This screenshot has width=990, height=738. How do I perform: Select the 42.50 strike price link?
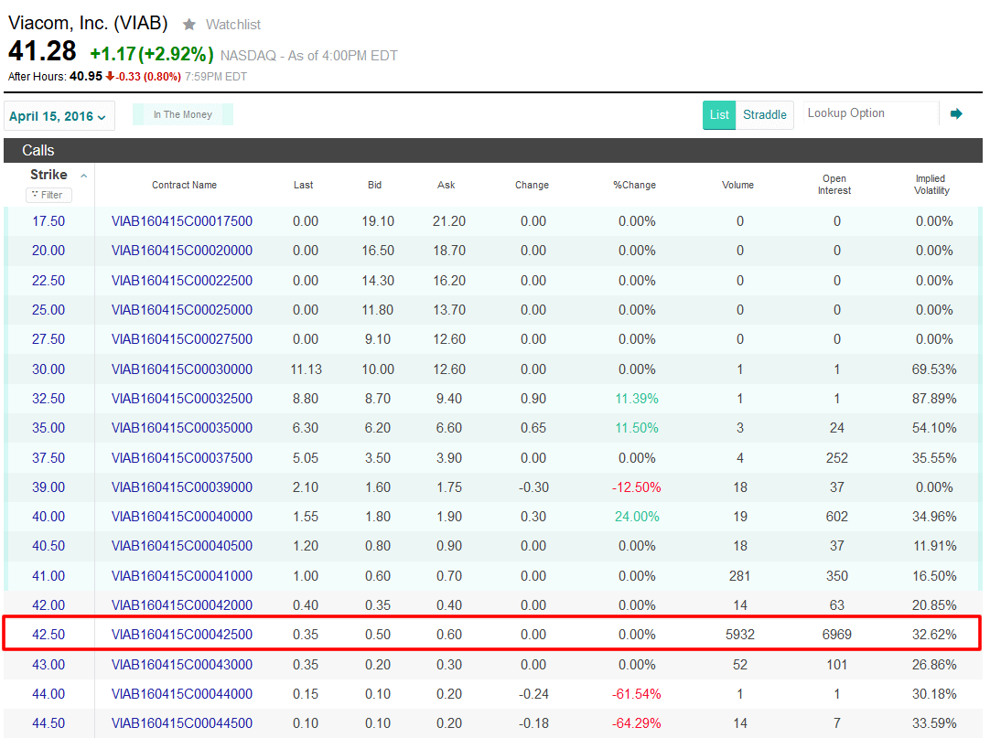coord(48,635)
